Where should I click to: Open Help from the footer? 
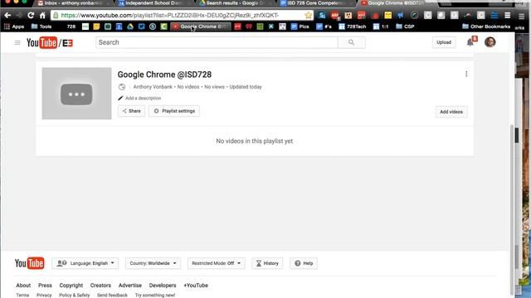pyautogui.click(x=304, y=263)
